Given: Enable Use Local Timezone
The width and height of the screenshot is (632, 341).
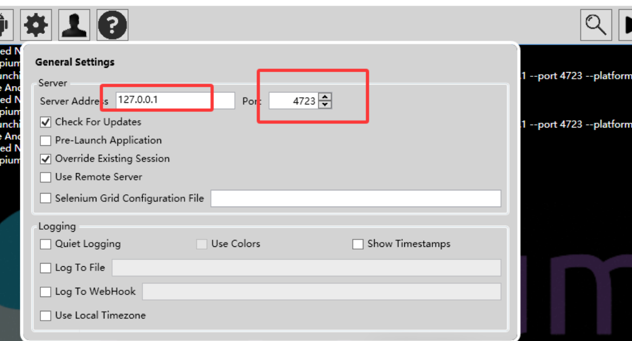Looking at the screenshot, I should pyautogui.click(x=46, y=315).
